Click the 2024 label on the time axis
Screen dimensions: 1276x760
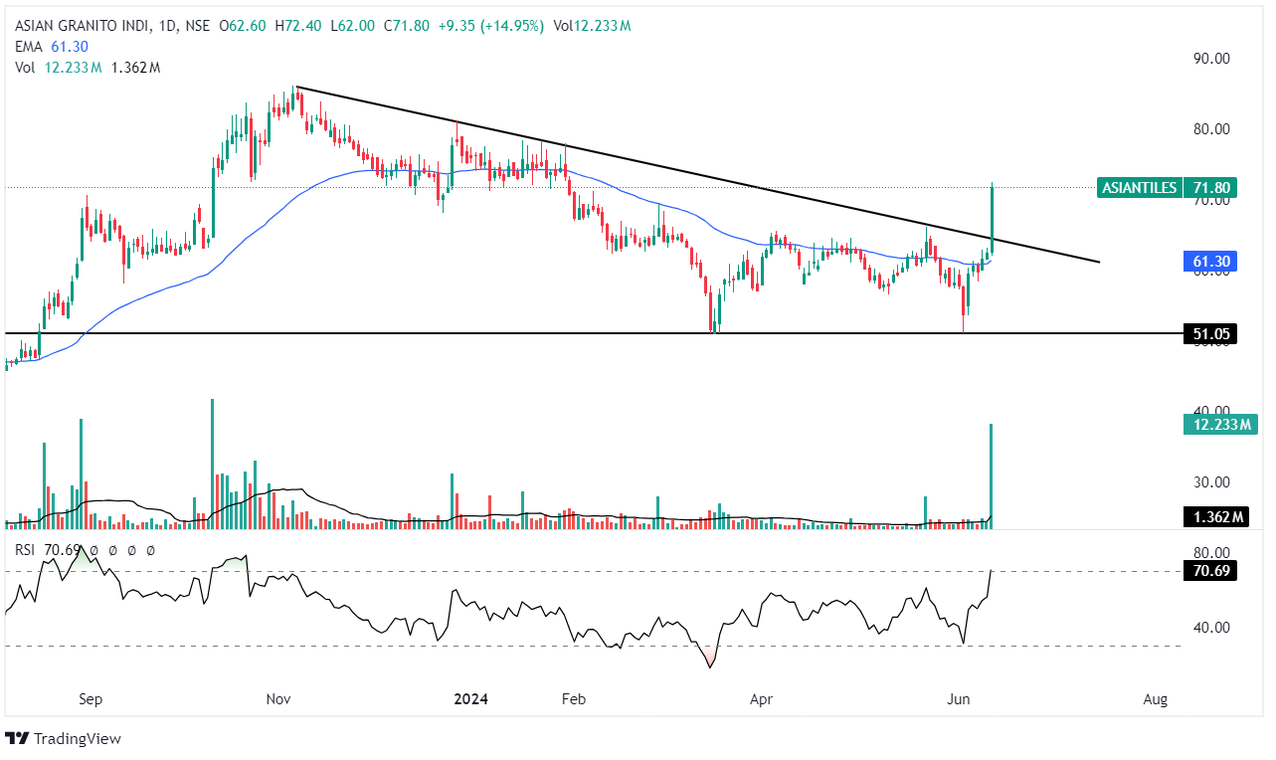(470, 699)
